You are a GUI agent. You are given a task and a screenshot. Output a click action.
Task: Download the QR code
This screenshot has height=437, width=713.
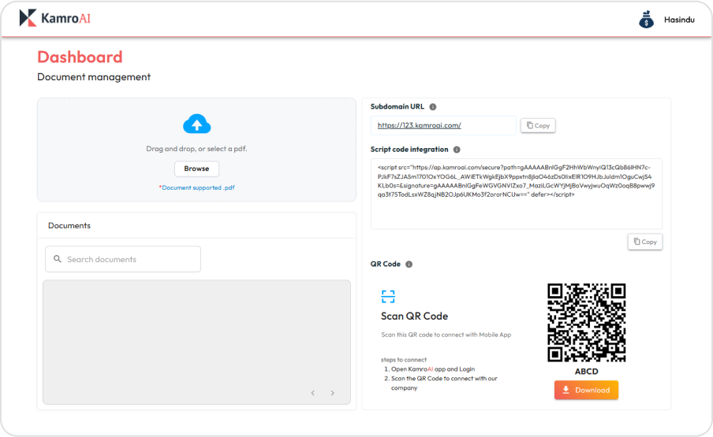(586, 390)
